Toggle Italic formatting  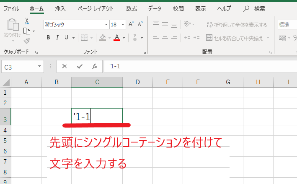click(57, 38)
